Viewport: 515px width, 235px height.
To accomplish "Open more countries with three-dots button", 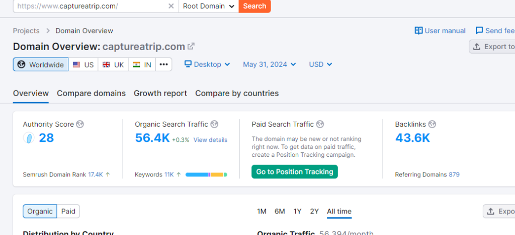I will point(163,65).
